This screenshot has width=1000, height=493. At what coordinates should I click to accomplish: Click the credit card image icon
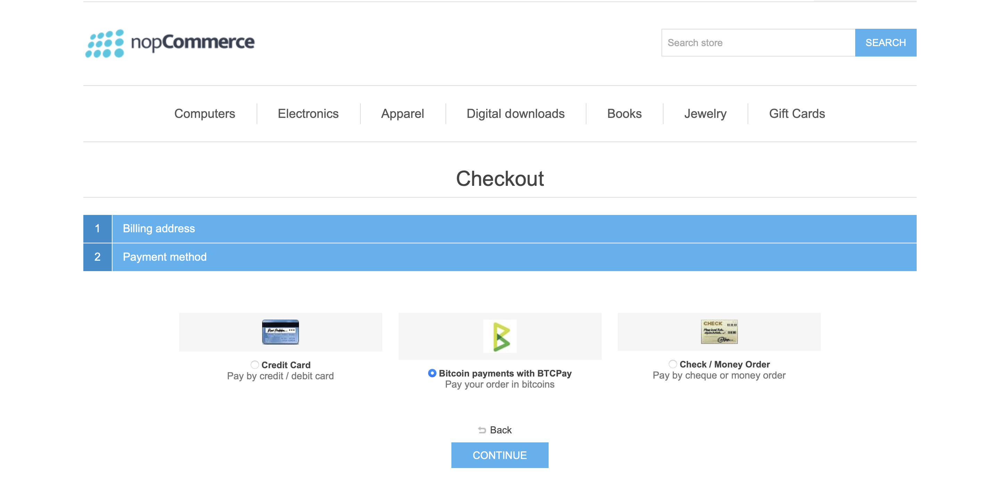280,332
